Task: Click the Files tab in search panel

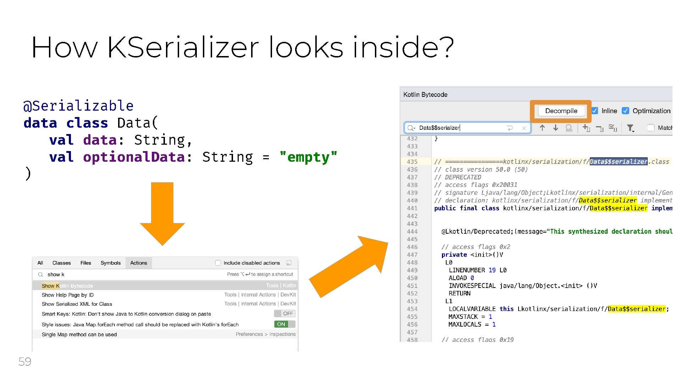Action: (x=85, y=263)
